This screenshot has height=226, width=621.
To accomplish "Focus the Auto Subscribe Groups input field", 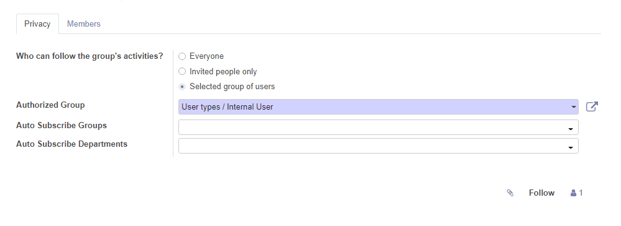I will 378,128.
